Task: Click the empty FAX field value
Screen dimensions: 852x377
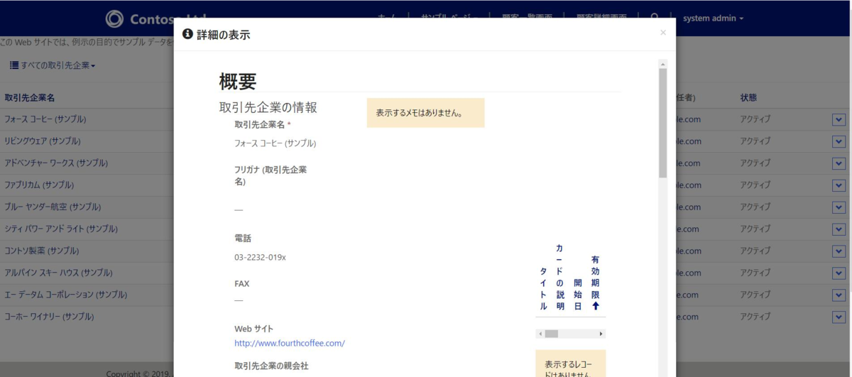Action: pos(239,300)
